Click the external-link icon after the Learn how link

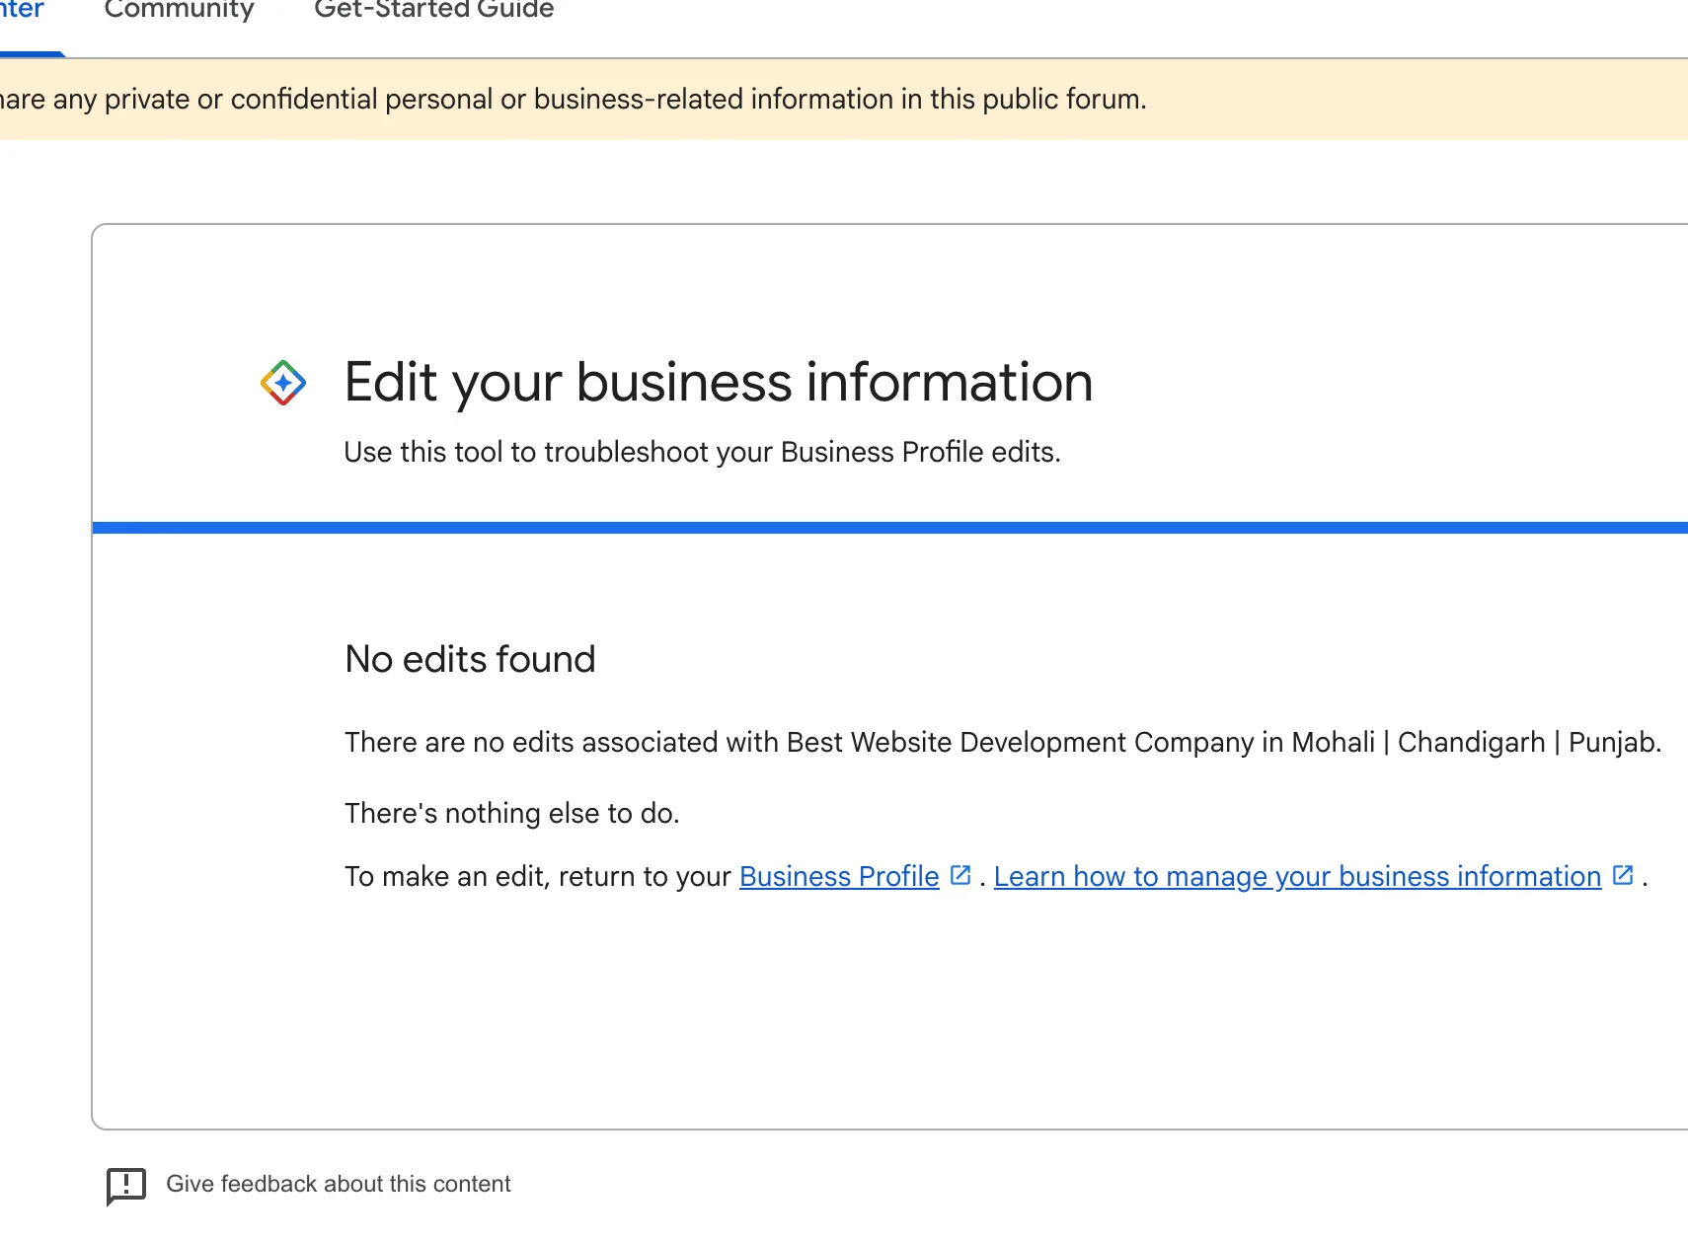(1622, 875)
